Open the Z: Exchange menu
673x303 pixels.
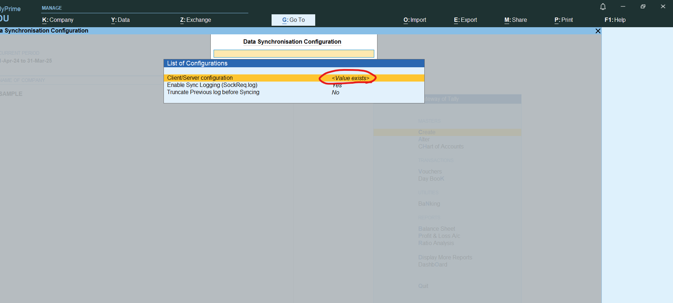tap(195, 20)
